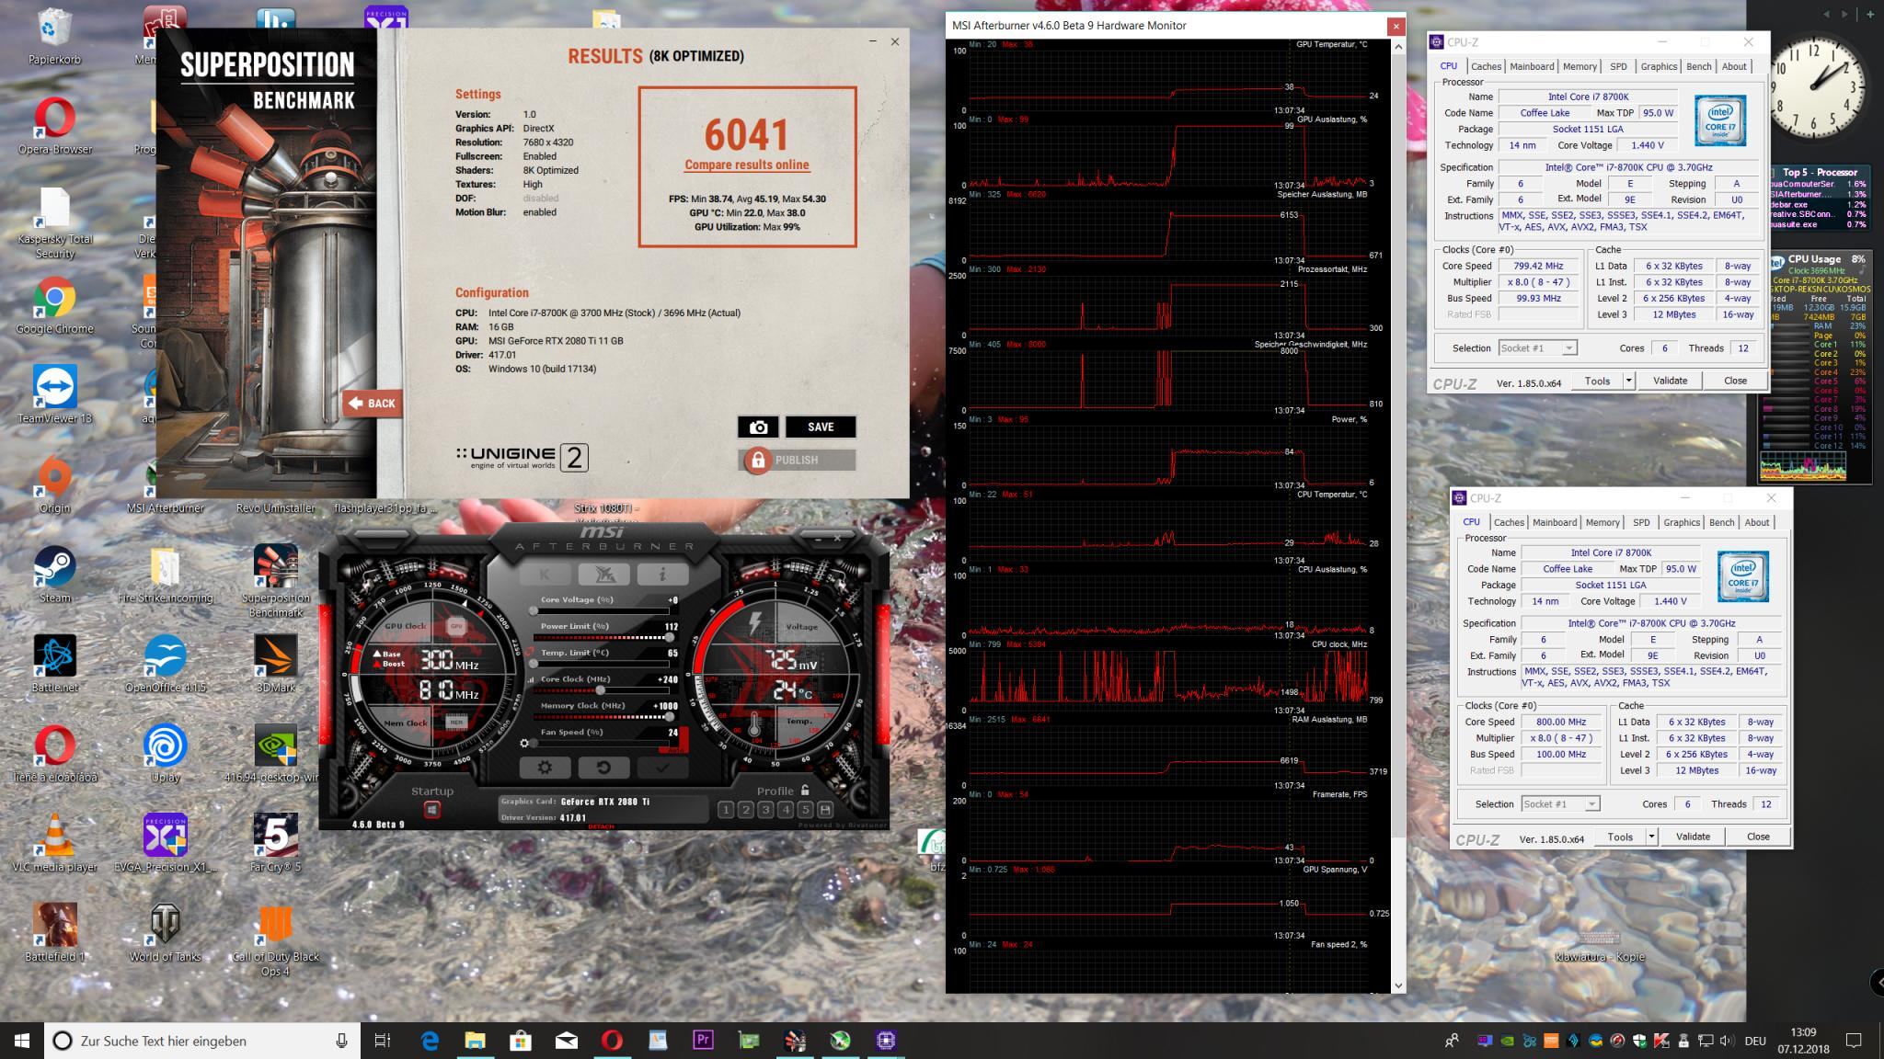
Task: Click the Core Clock slider handle
Action: click(x=601, y=689)
